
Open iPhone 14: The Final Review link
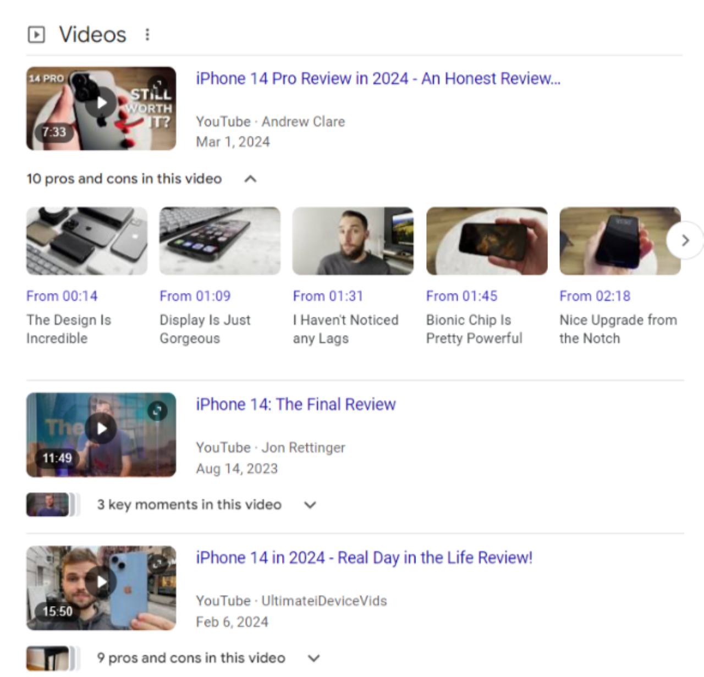tap(295, 404)
